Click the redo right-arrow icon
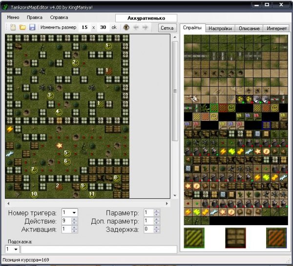Viewport: 293px width, 266px height. [145, 28]
